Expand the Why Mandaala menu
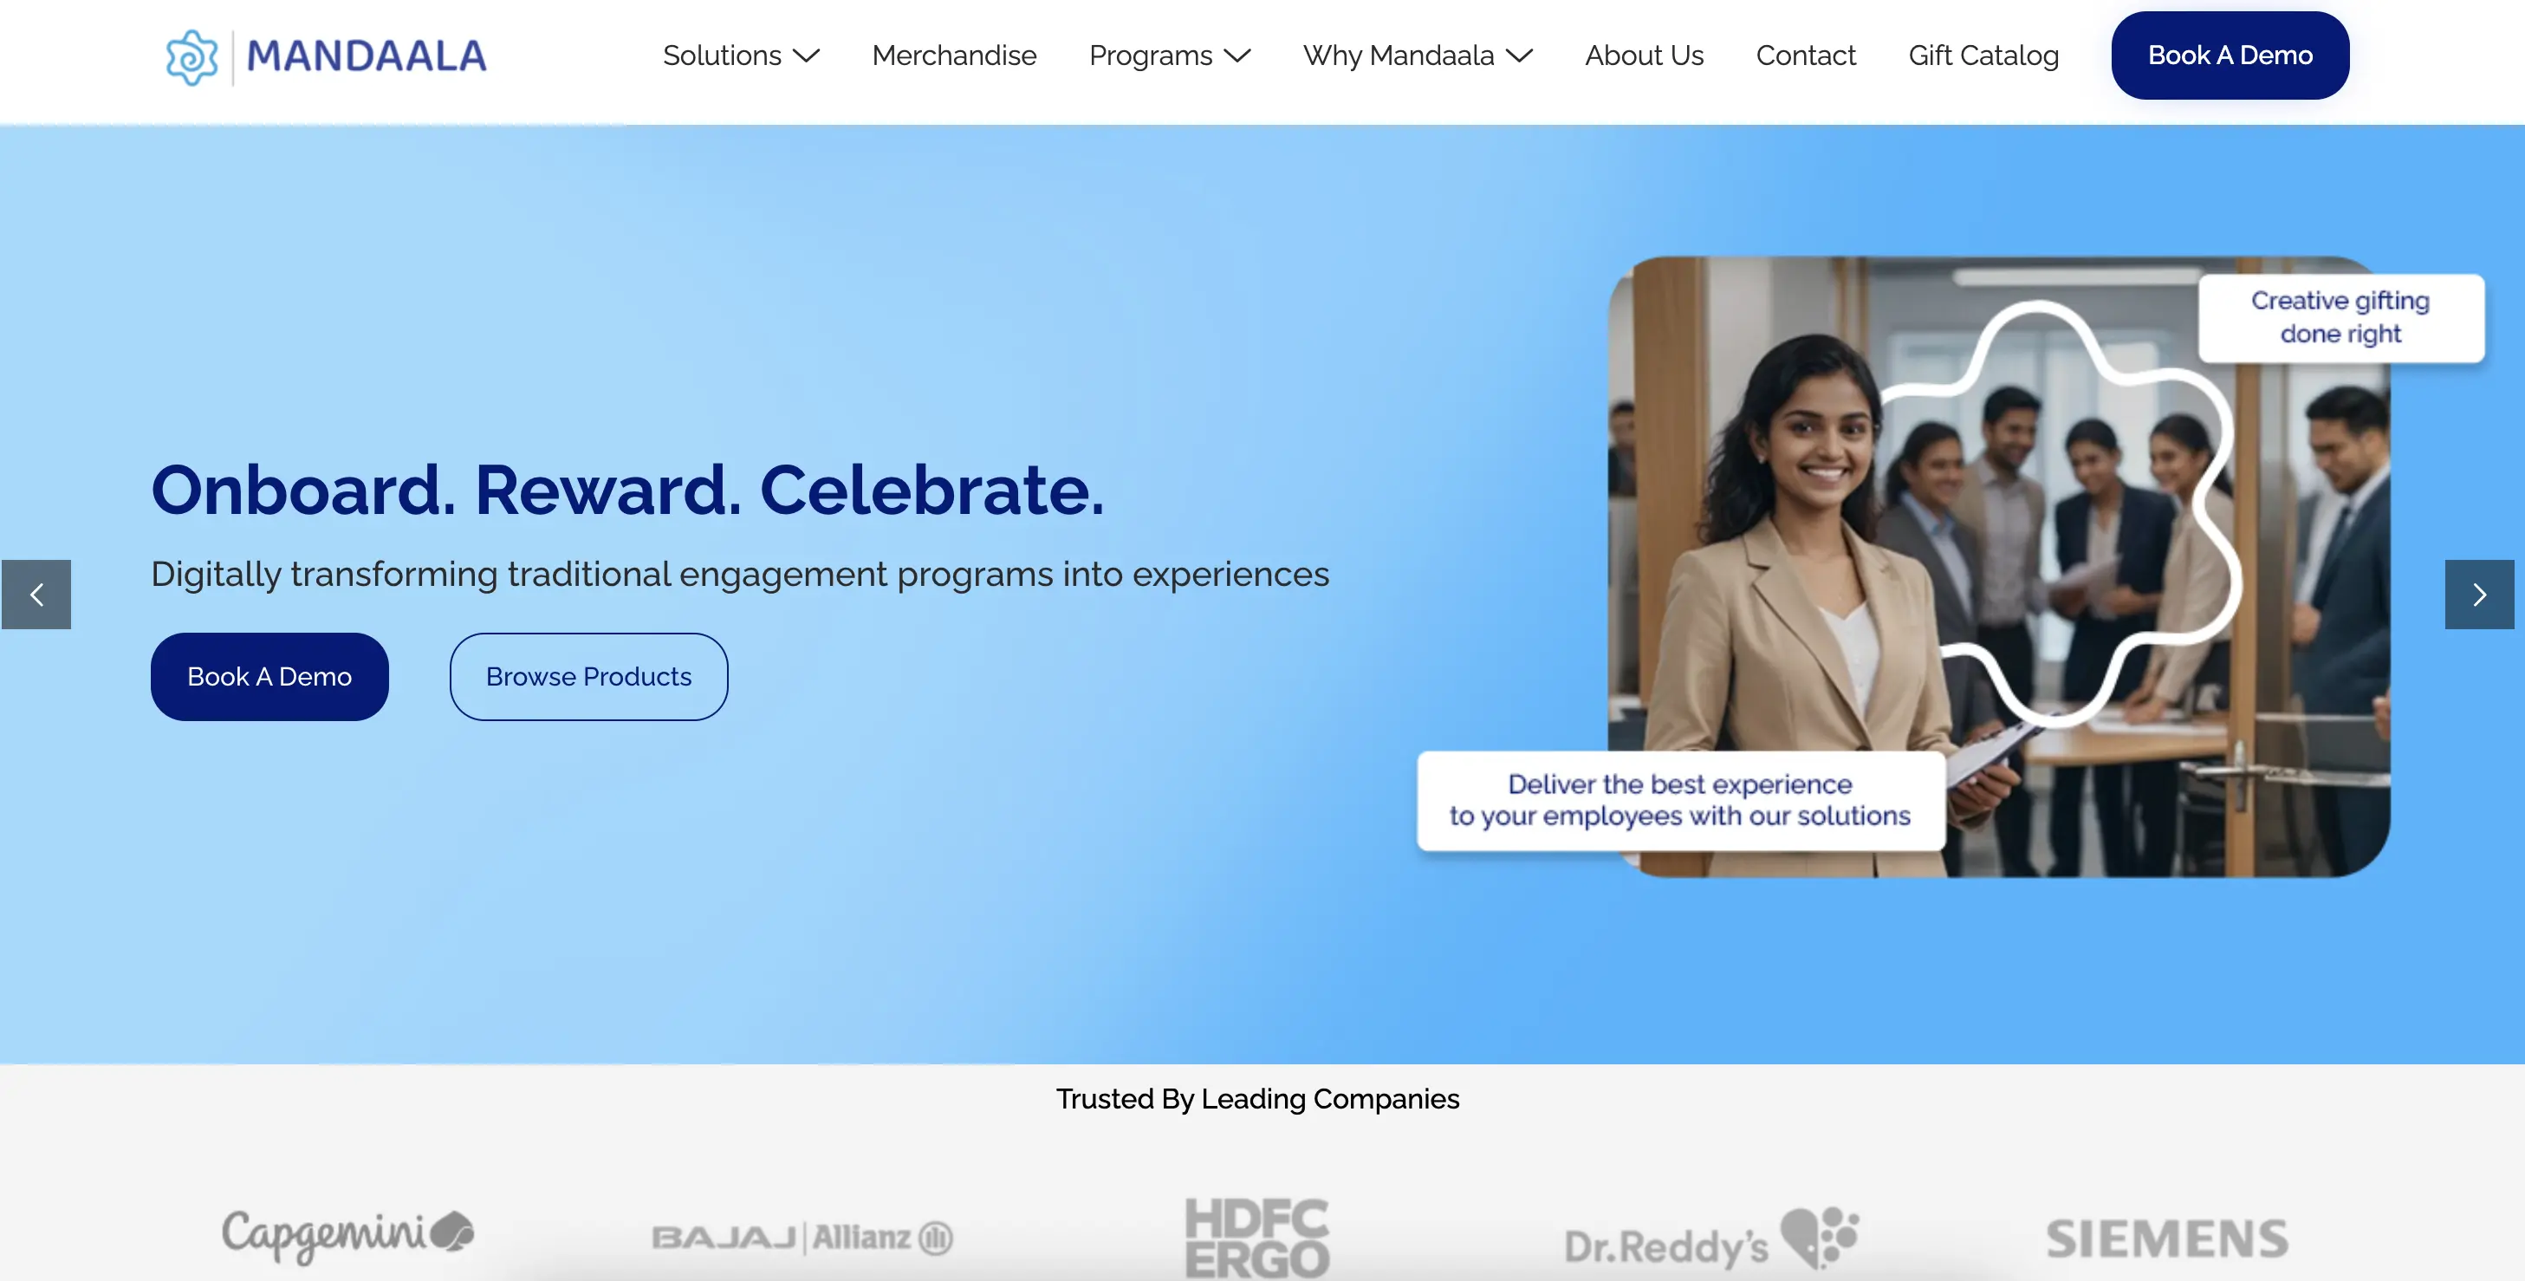The width and height of the screenshot is (2525, 1281). click(x=1418, y=55)
